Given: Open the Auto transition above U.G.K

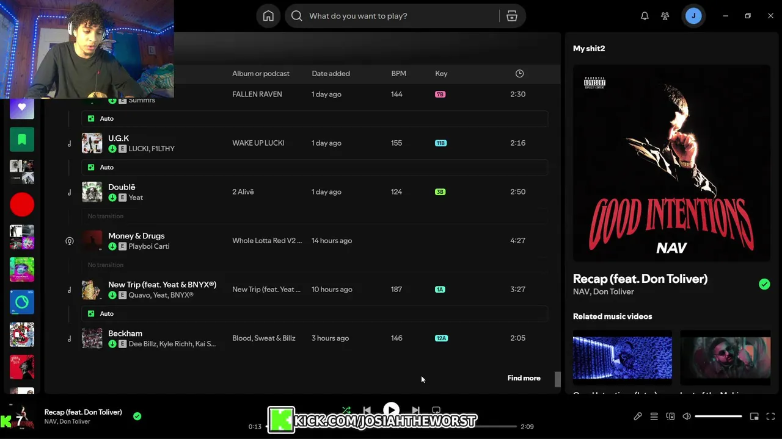Looking at the screenshot, I should click(x=315, y=118).
